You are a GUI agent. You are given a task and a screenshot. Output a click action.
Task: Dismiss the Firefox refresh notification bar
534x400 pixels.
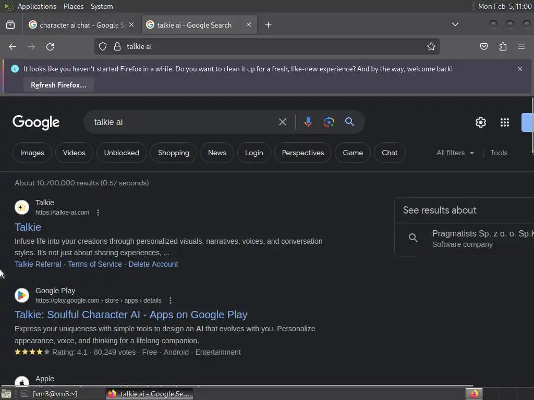tap(520, 69)
